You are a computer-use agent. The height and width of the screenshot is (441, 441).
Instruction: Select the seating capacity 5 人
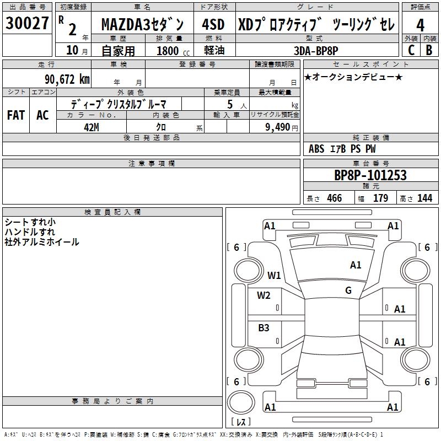point(237,105)
